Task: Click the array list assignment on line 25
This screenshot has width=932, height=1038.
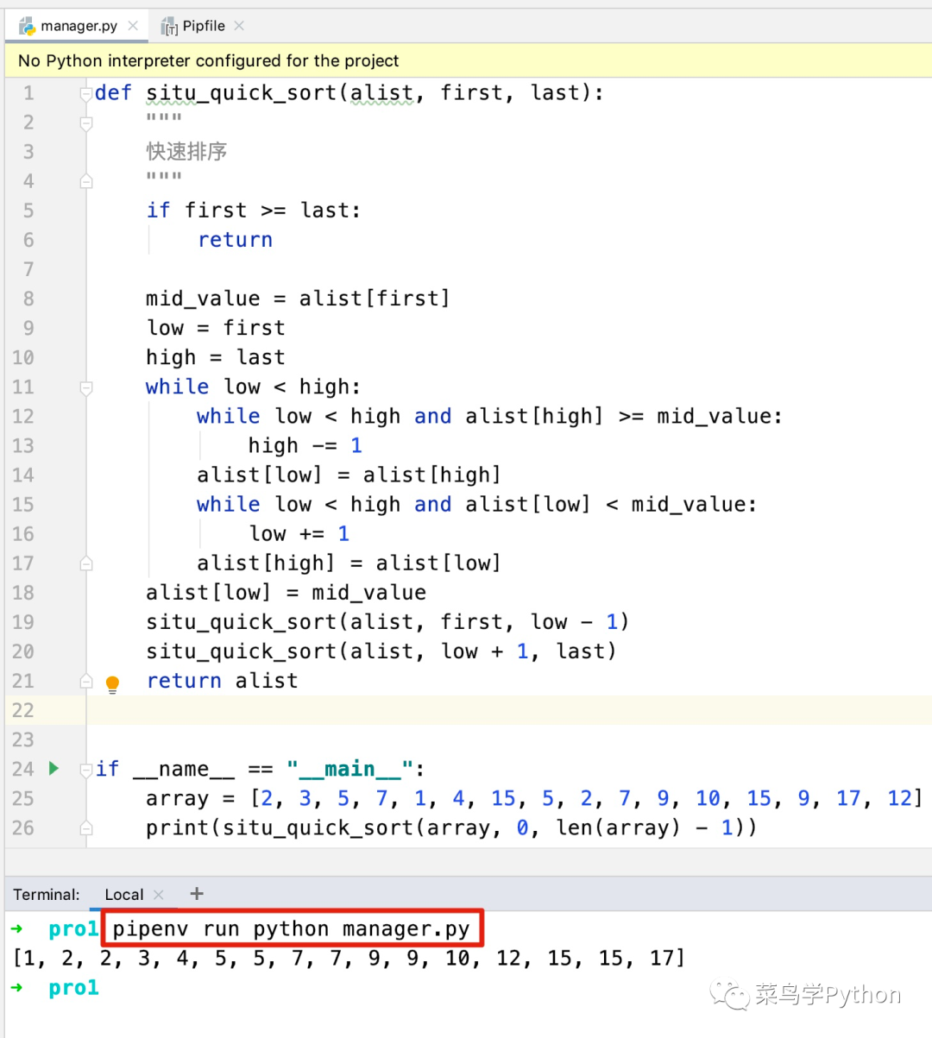Action: 534,798
